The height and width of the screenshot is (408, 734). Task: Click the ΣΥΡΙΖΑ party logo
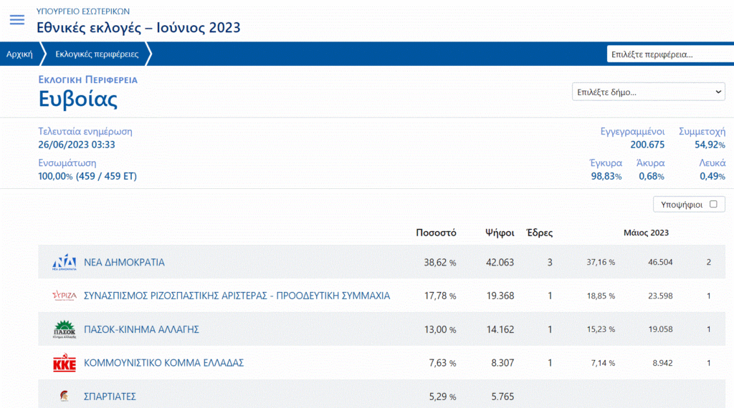[x=65, y=296]
